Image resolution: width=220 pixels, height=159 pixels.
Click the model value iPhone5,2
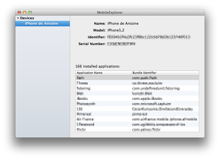(x=116, y=30)
